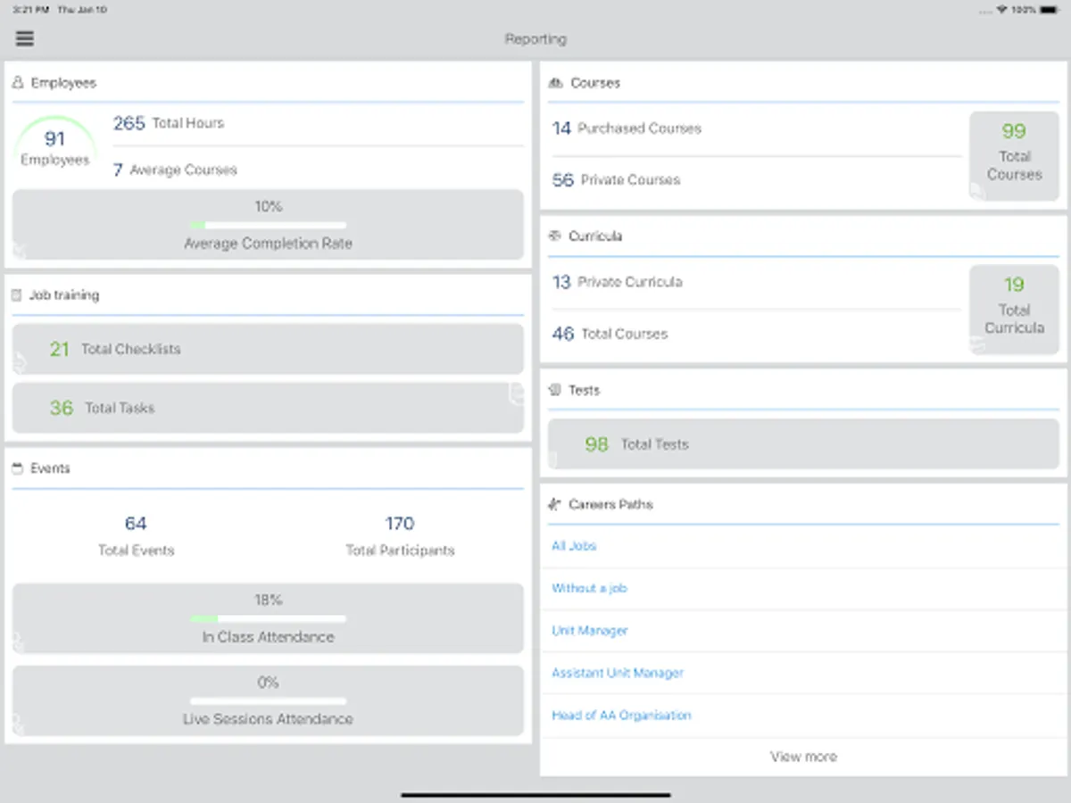Open the hamburger navigation menu
1071x803 pixels.
[24, 38]
